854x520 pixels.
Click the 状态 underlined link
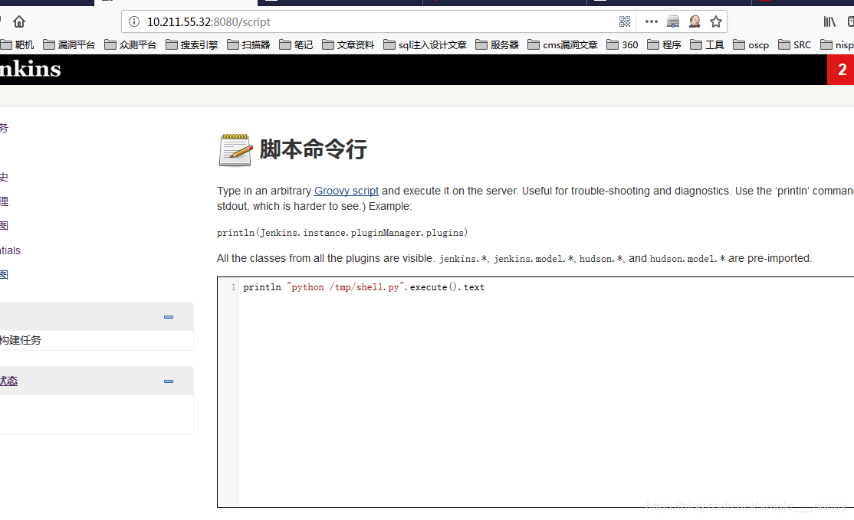pyautogui.click(x=8, y=380)
